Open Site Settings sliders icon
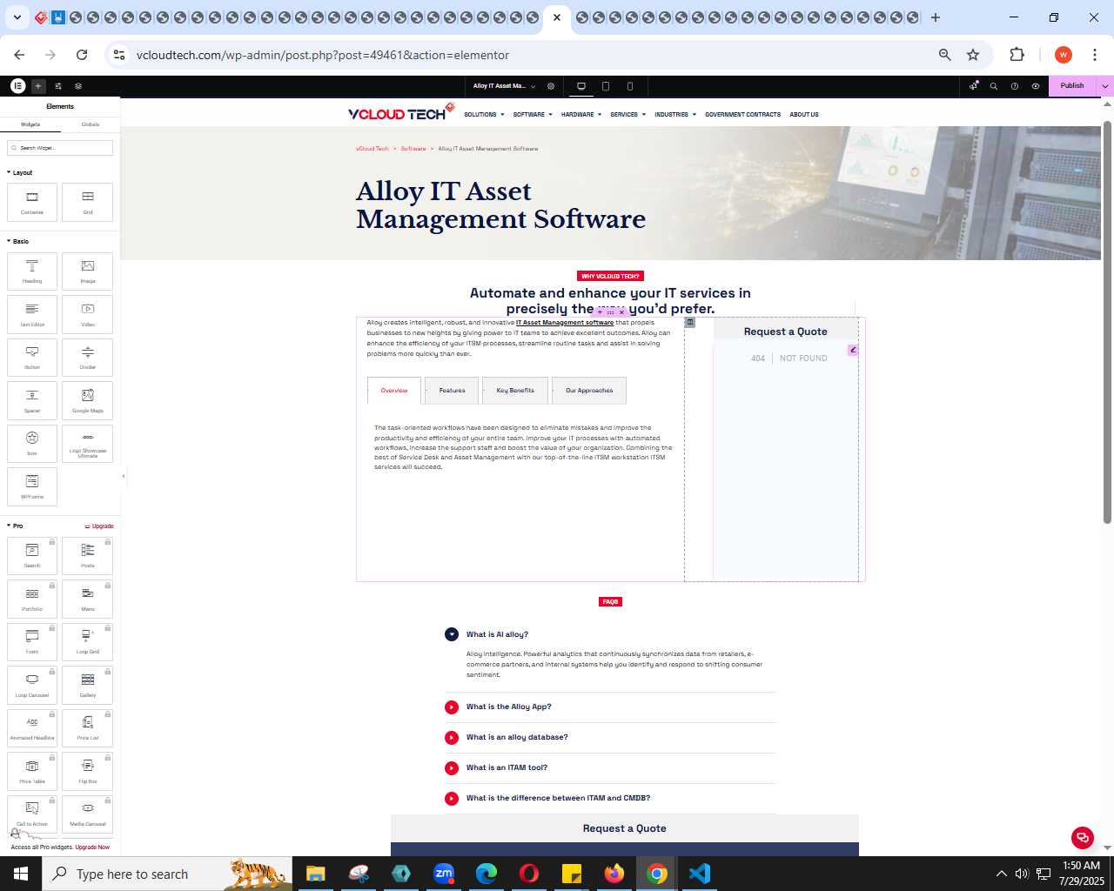 (x=58, y=86)
